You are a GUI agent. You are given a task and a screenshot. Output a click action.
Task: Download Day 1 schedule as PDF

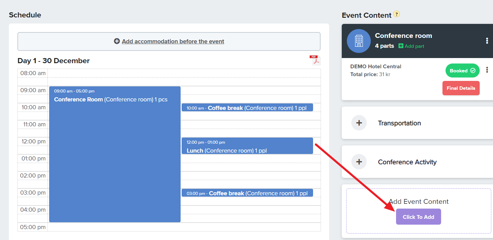[x=315, y=60]
